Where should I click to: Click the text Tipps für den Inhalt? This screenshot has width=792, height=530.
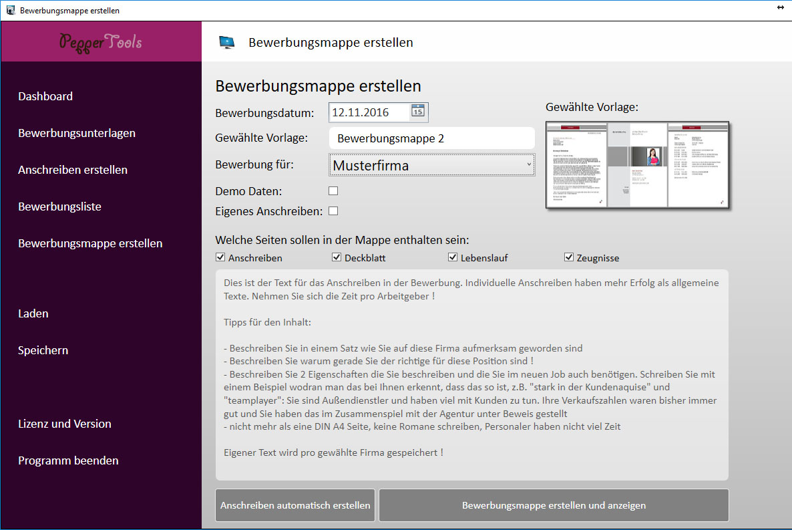(x=267, y=322)
